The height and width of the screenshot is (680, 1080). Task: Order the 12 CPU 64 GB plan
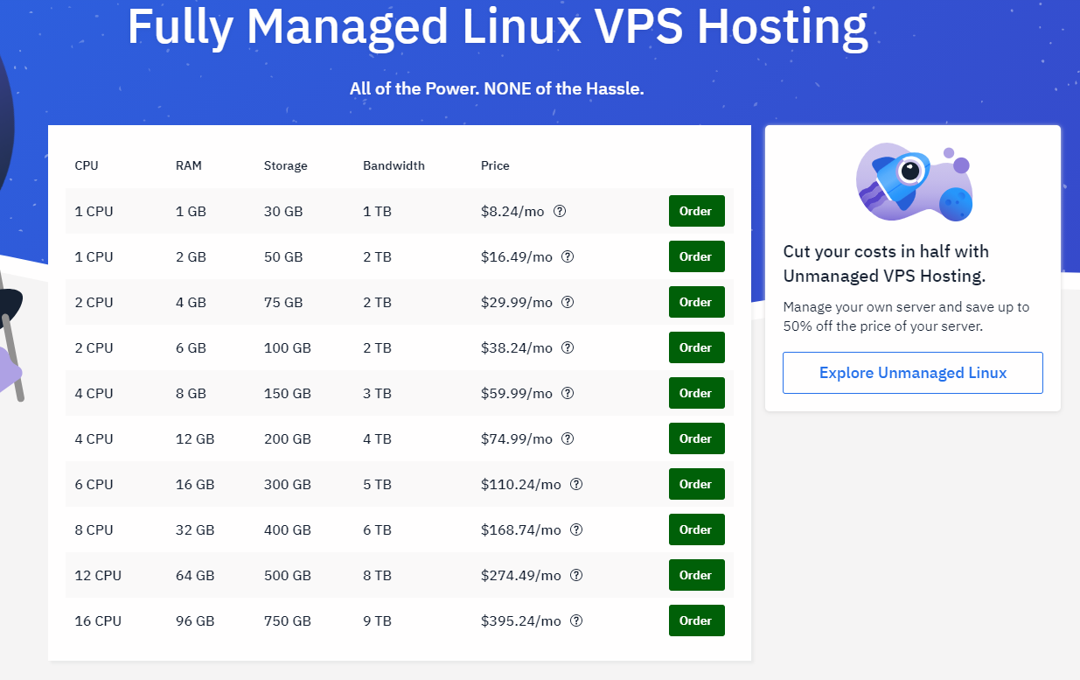(696, 575)
